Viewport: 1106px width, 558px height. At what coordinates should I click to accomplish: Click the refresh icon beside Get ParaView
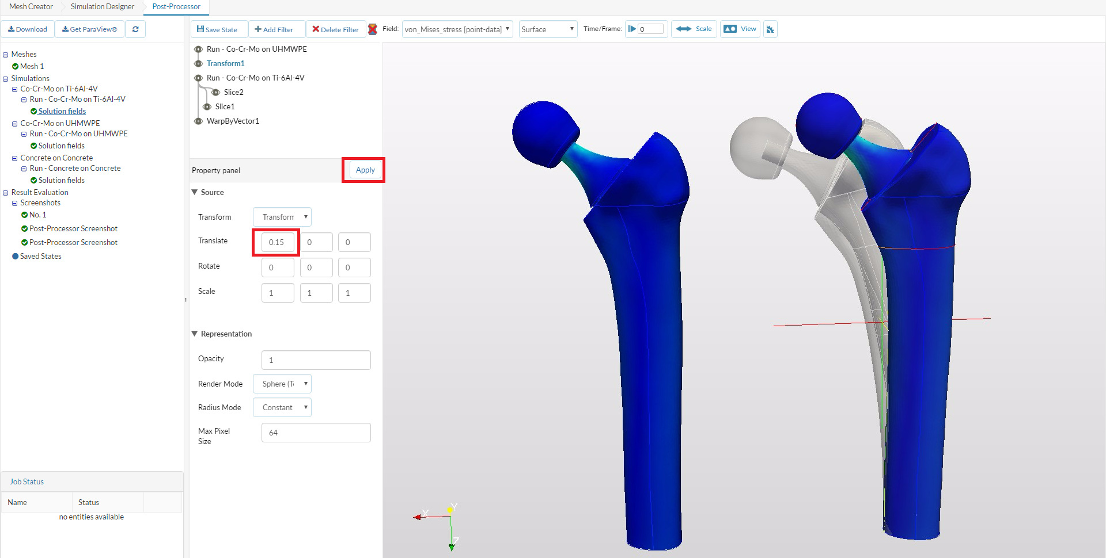[135, 29]
